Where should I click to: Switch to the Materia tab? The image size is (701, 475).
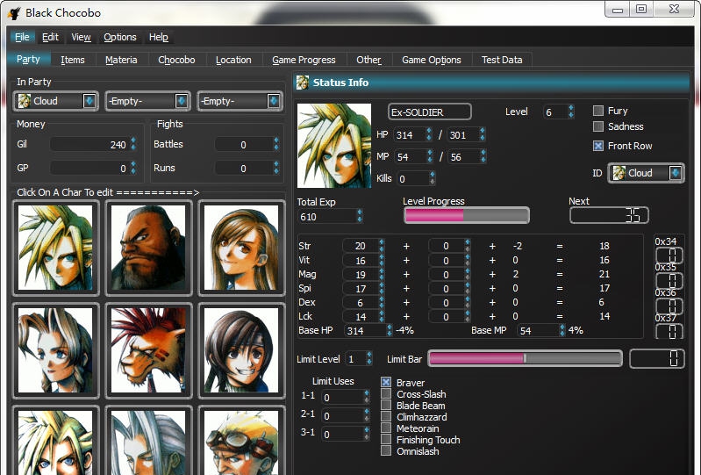coord(121,60)
